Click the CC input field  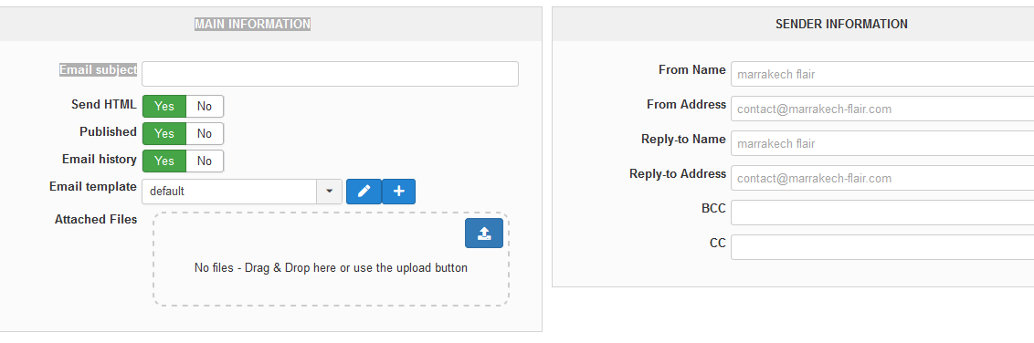point(882,247)
